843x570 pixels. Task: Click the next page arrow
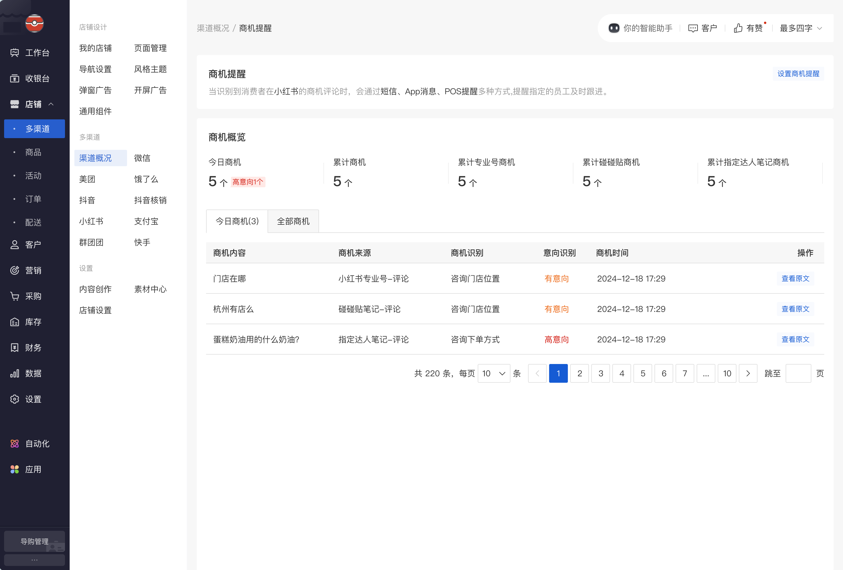click(748, 373)
